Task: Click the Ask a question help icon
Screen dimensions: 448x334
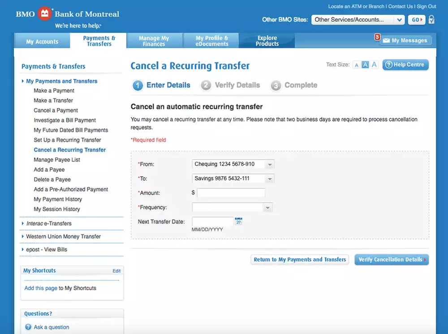Action: [28, 327]
